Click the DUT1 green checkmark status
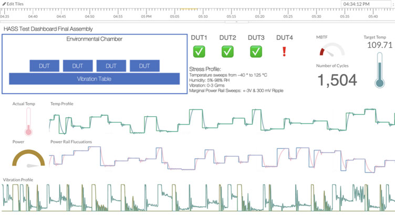Screen dimensions: 395x223 199,52
